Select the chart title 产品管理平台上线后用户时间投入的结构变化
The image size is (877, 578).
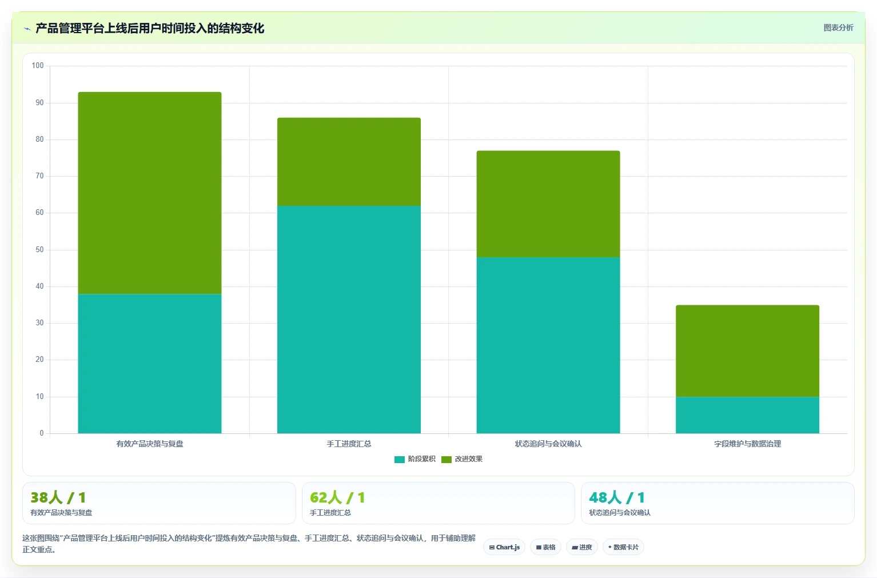[150, 28]
